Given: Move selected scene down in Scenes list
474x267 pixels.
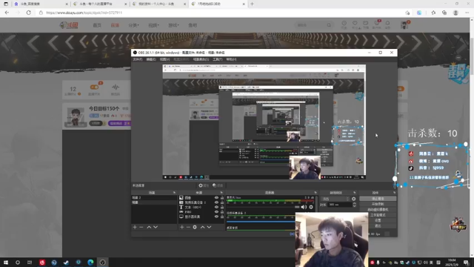Looking at the screenshot, I should pyautogui.click(x=156, y=227).
